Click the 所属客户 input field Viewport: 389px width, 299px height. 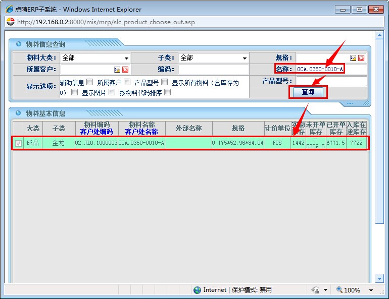(87, 70)
